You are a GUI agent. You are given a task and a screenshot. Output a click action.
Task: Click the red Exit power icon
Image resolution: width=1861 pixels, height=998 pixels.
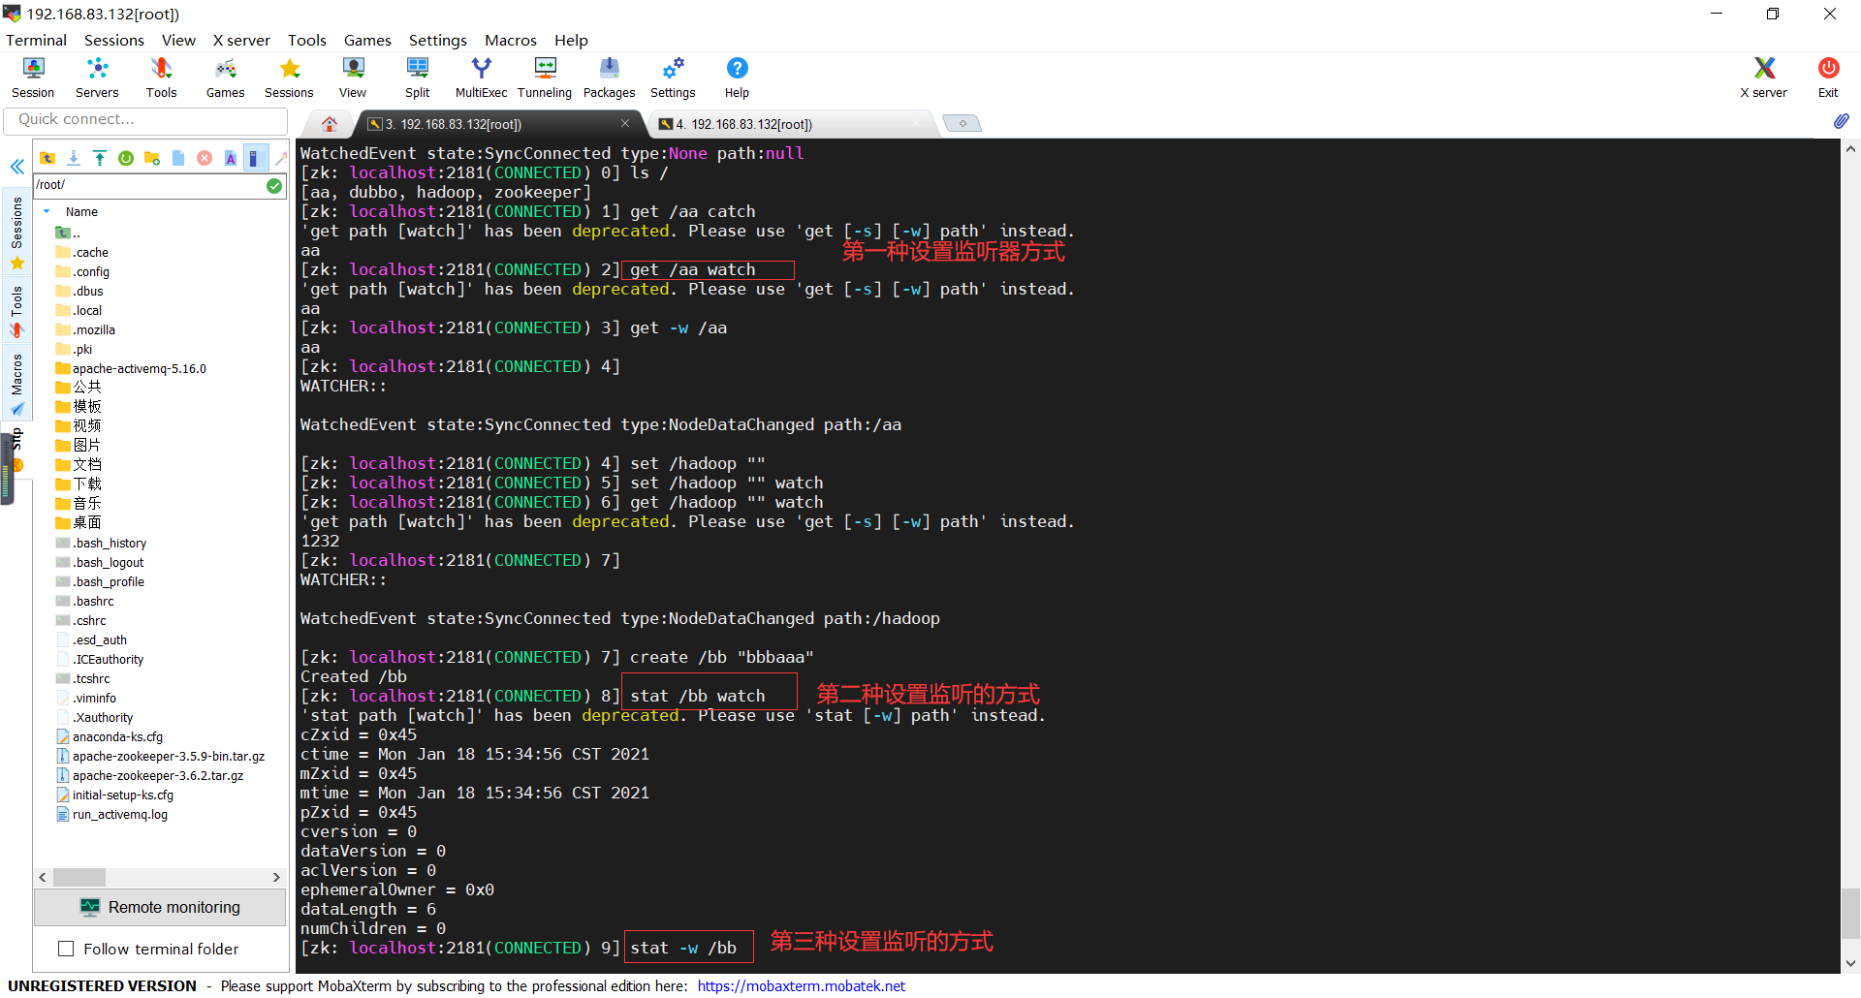[x=1828, y=78]
